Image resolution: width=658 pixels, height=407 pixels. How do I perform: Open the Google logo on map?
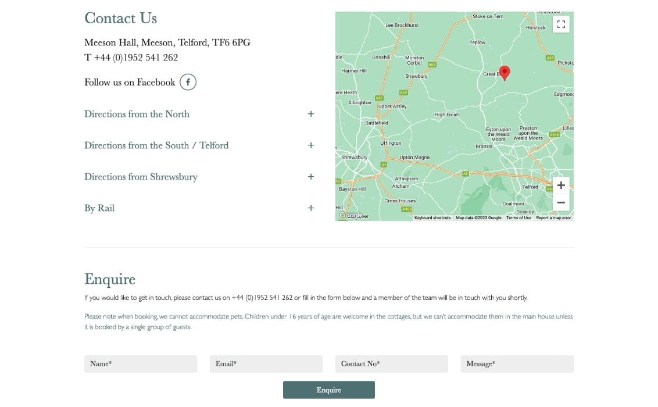(351, 215)
